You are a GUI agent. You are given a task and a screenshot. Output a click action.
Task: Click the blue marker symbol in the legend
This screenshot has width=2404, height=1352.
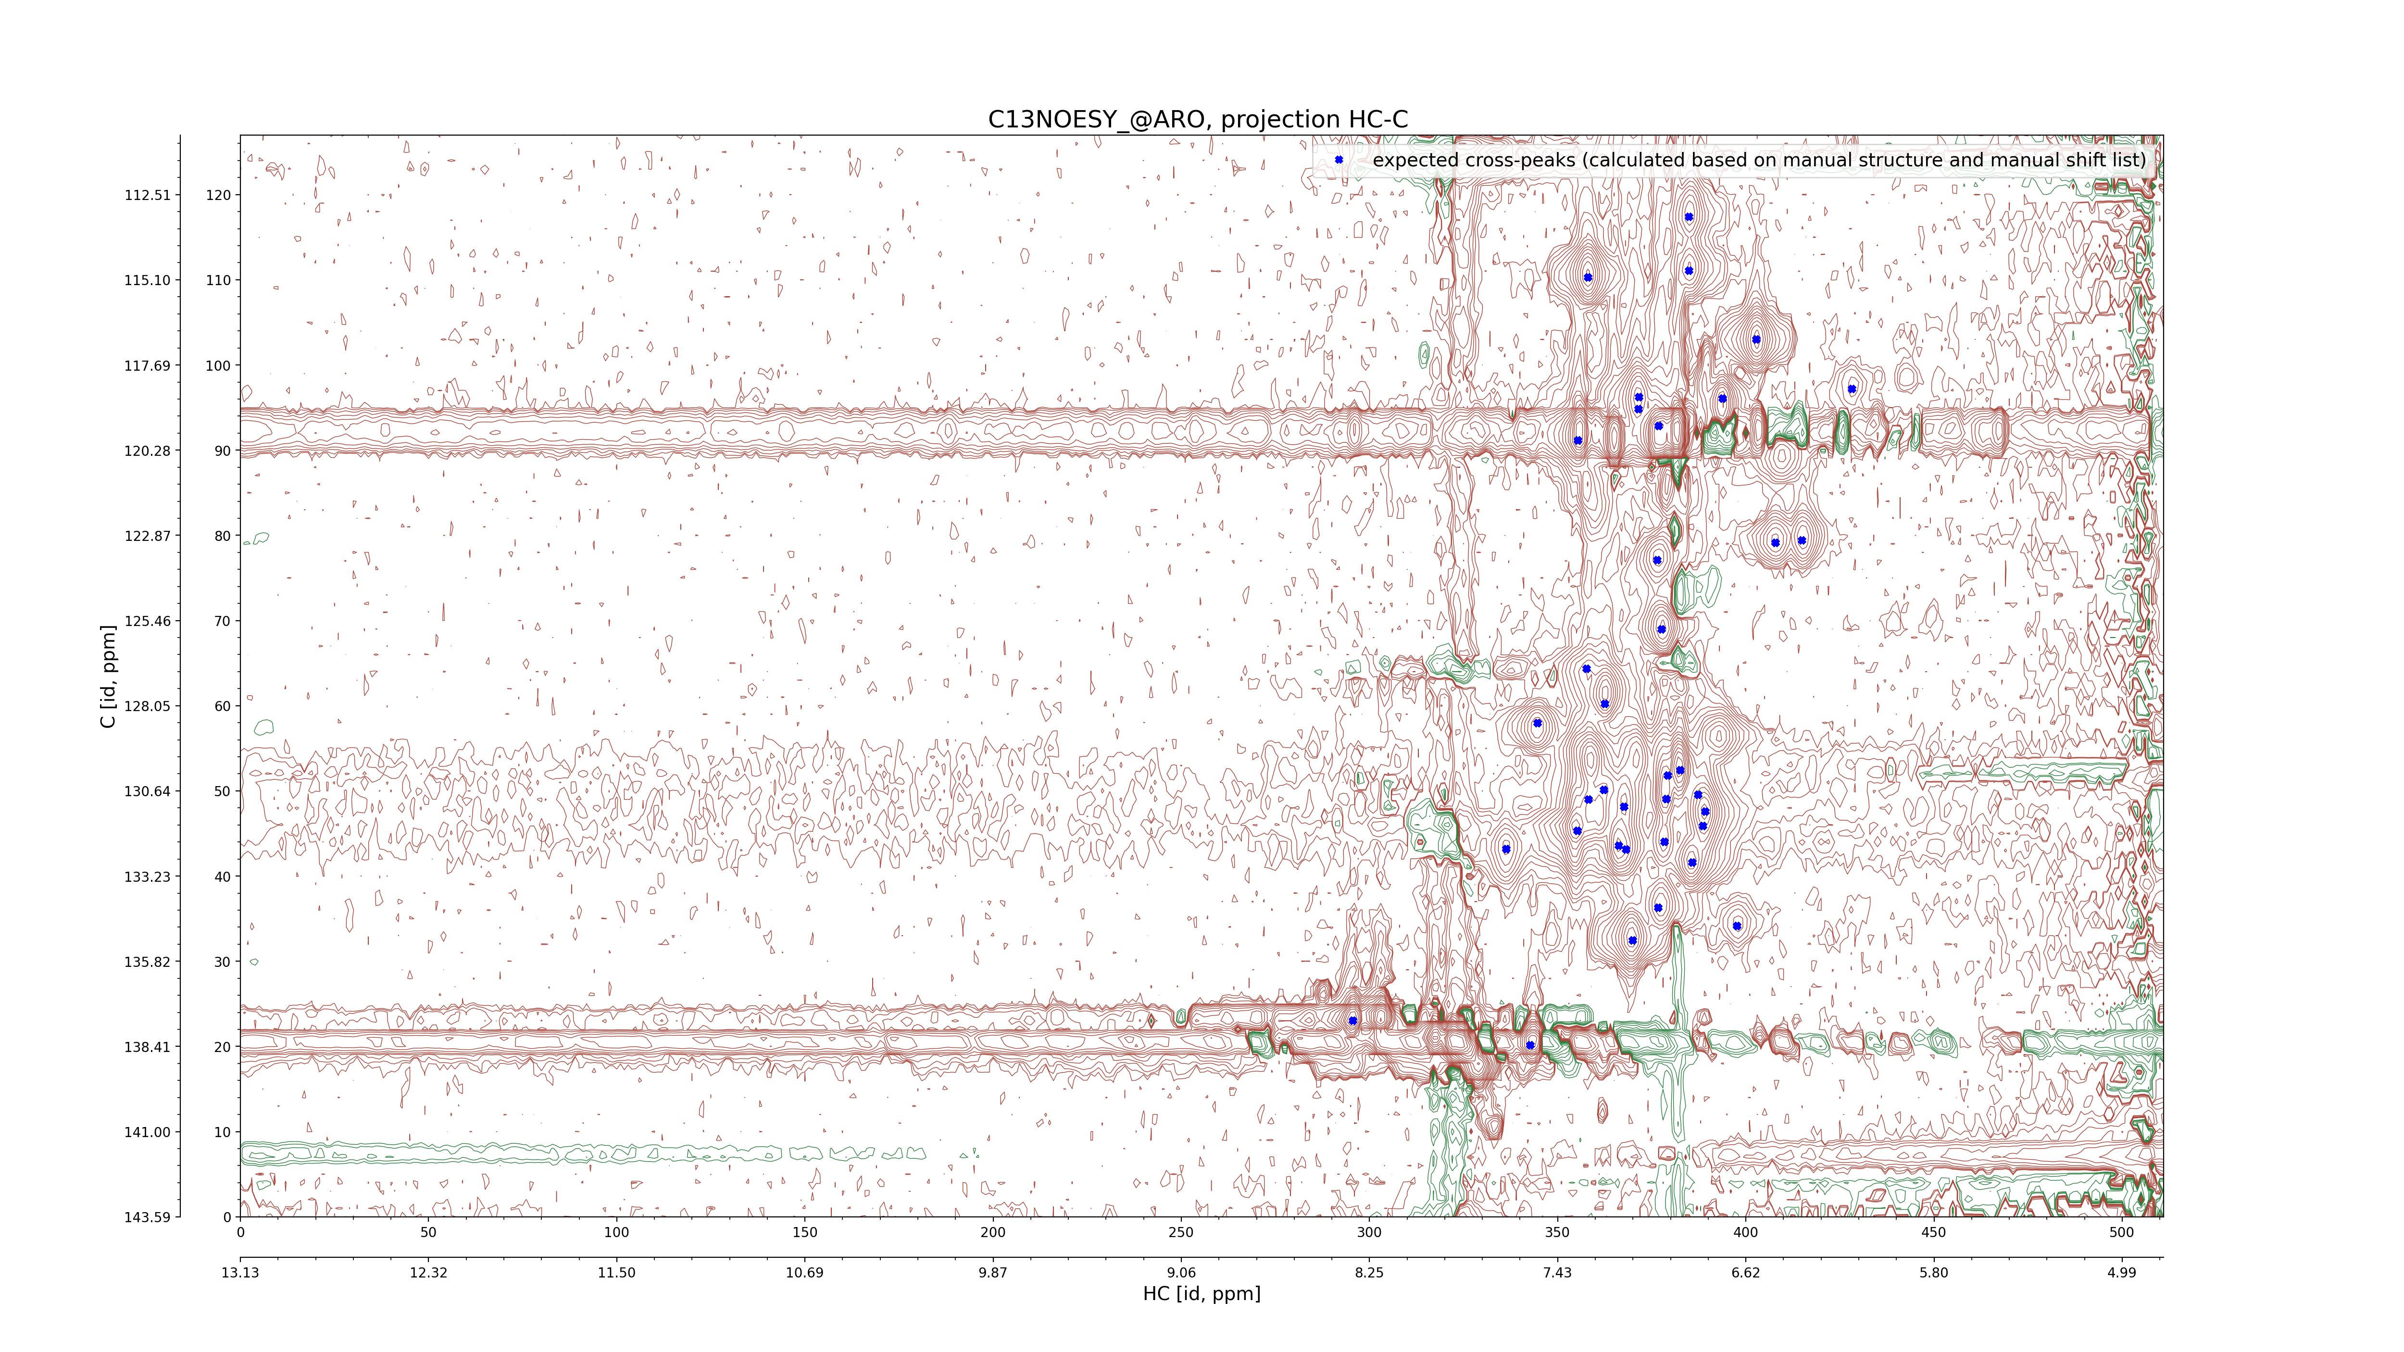(x=1338, y=160)
